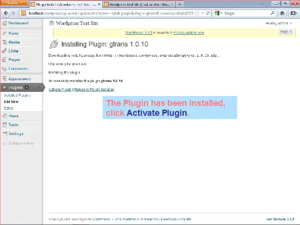This screenshot has width=300, height=225.
Task: Click the WordPress logo beside site title
Action: [x=51, y=23]
